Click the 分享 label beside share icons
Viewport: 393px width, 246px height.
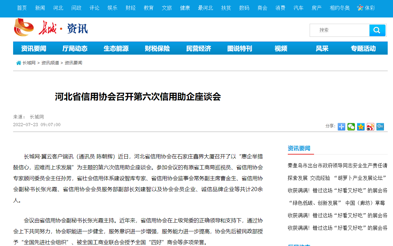(x=330, y=126)
